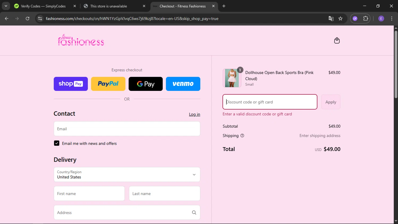This screenshot has width=398, height=224.
Task: Click the discount code error message
Action: (257, 114)
